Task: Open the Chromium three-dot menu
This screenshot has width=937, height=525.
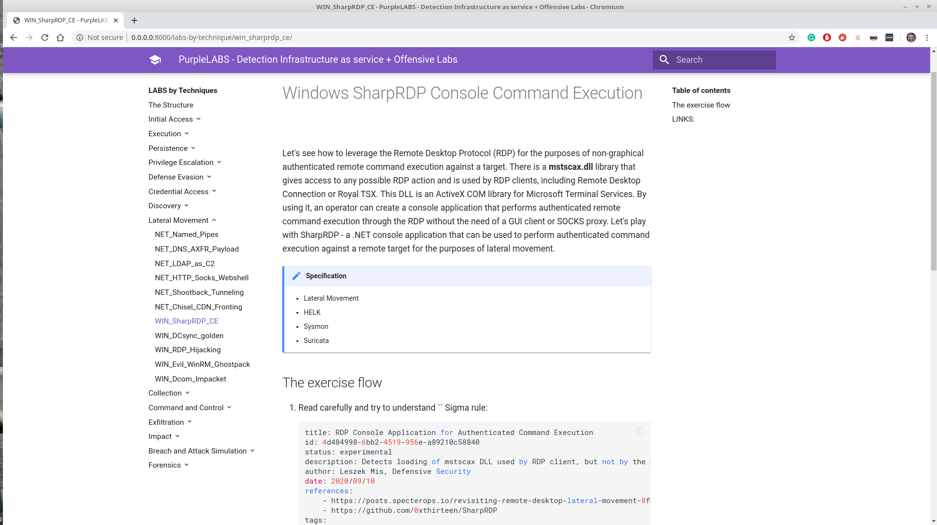Action: click(x=927, y=37)
